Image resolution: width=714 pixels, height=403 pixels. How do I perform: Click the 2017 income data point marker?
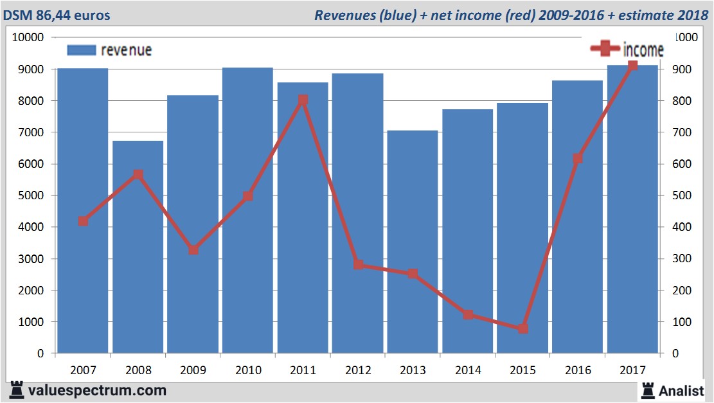point(632,66)
